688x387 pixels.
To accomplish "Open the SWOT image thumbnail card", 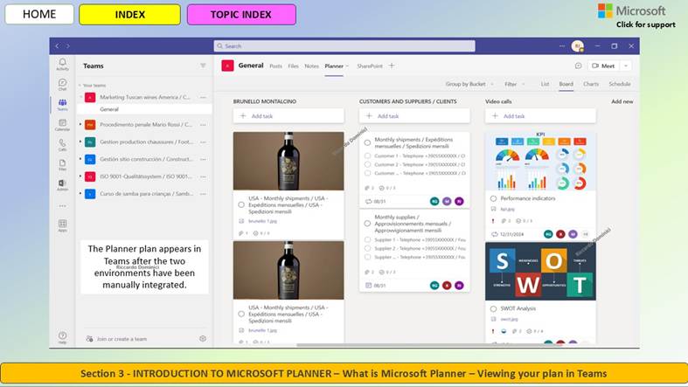I will point(540,272).
